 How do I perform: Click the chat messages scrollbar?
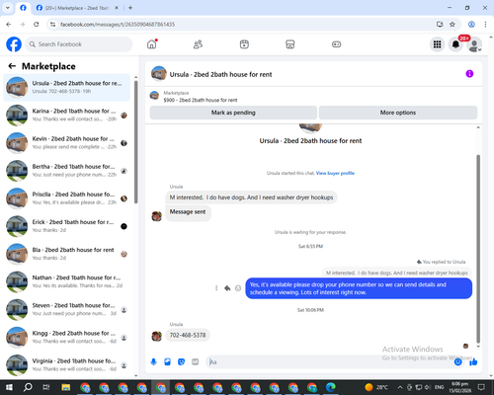click(478, 249)
